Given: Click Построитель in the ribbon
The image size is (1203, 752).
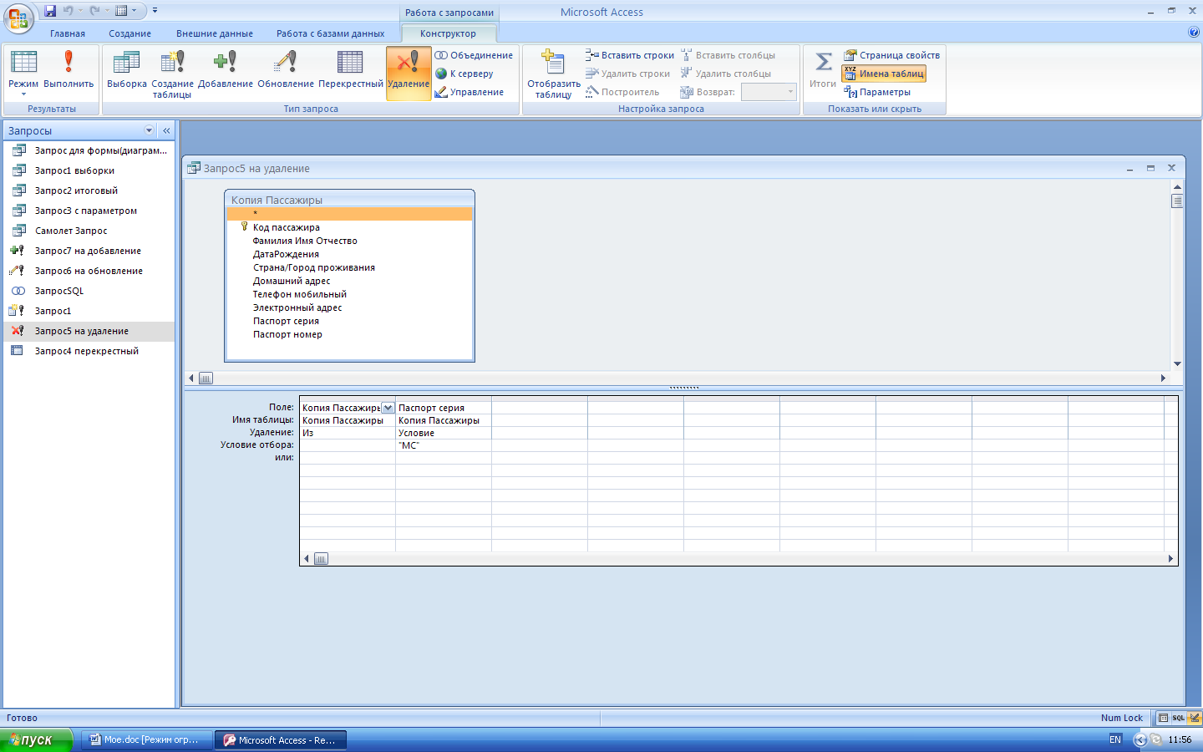Looking at the screenshot, I should click(622, 92).
